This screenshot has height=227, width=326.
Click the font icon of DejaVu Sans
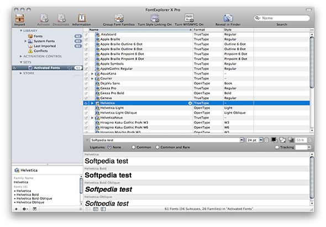click(97, 83)
